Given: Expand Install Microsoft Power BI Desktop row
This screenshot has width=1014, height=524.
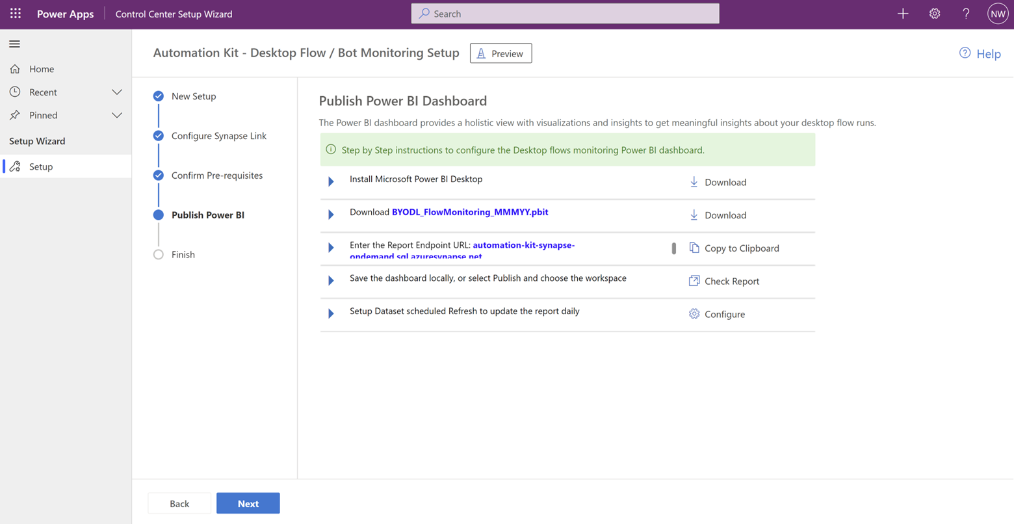Looking at the screenshot, I should tap(331, 181).
